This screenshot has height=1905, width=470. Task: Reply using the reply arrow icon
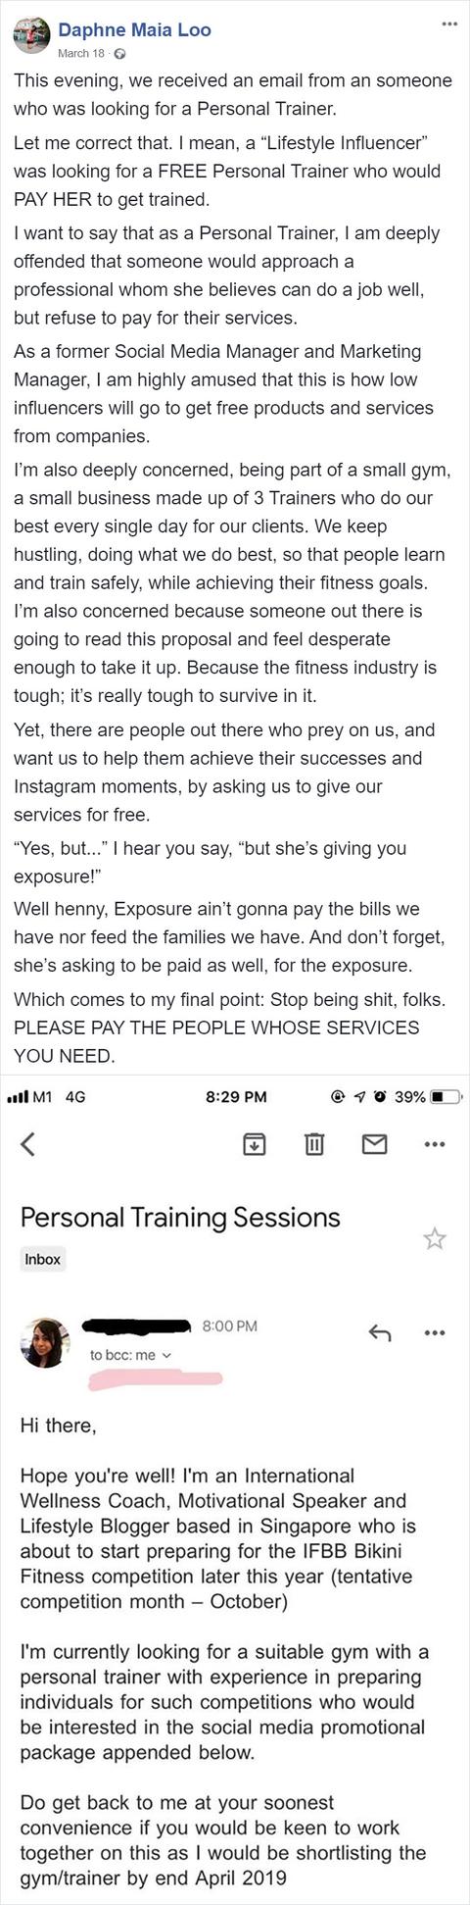[x=379, y=1332]
